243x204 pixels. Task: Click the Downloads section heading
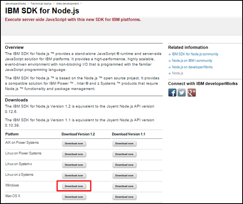(17, 100)
